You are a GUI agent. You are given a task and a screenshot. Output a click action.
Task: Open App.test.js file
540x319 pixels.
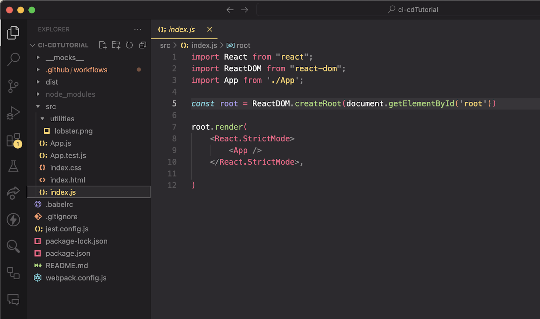88,155
